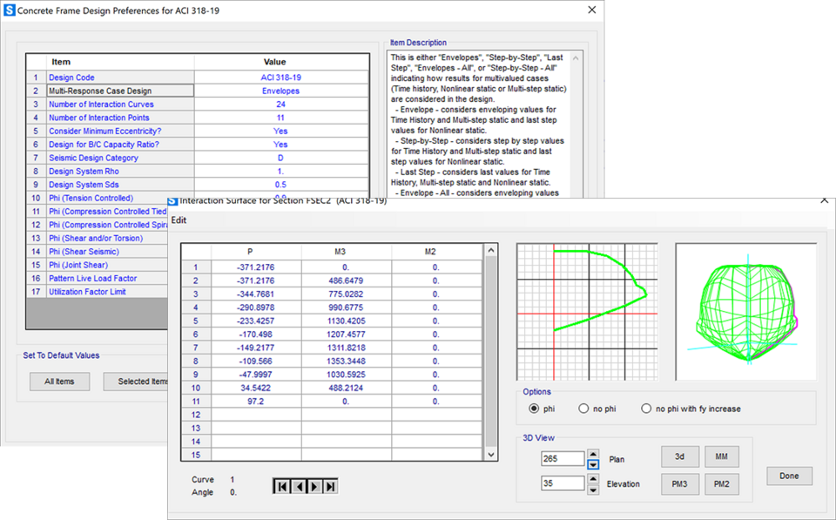Jump to the first interaction curve

[x=281, y=486]
